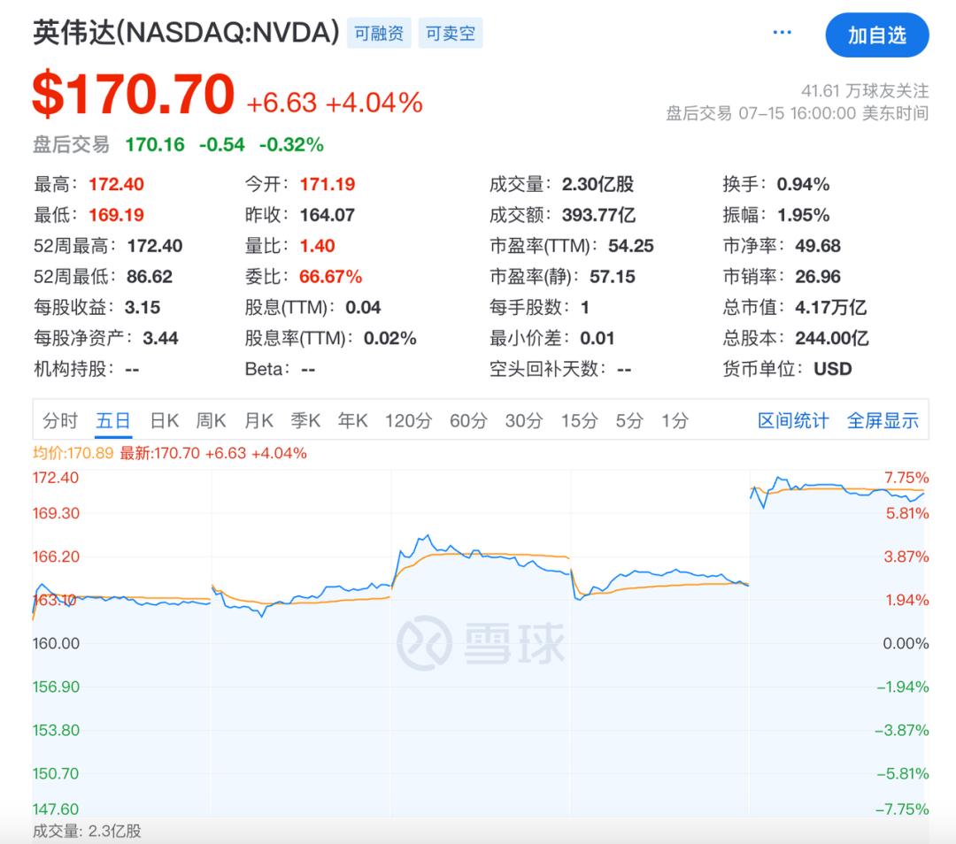Click the stock title 英伟达(NASDAQ:NVDA)

[x=186, y=33]
